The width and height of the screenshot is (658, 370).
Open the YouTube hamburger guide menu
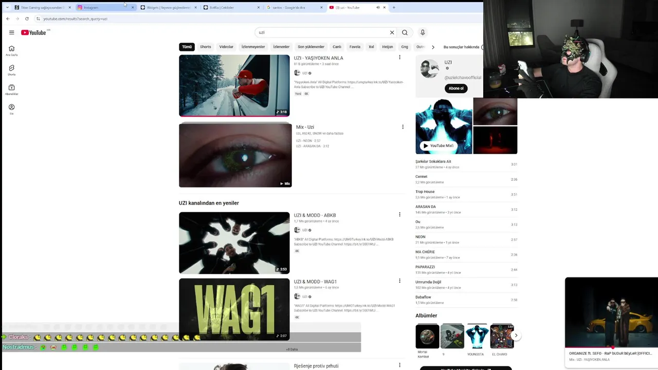[x=11, y=32]
